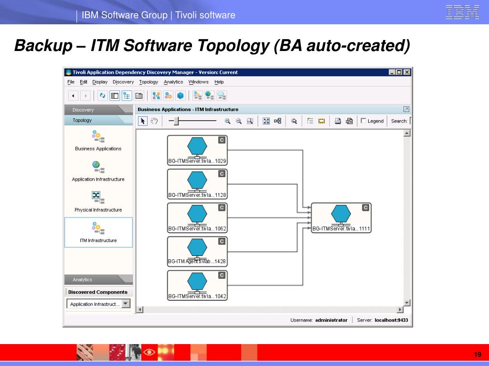Viewport: 489px width, 366px height.
Task: Open the Display menu
Action: 100,82
